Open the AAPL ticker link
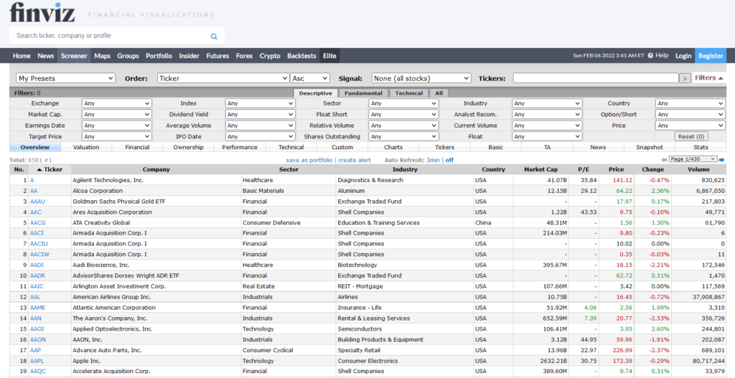 coord(37,361)
